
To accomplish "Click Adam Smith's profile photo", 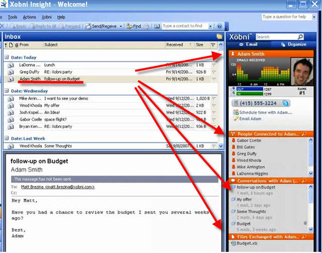I will 302,72.
